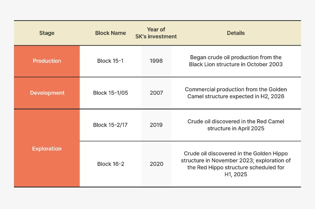Click the Red Camel structure details text
315x209 pixels.
(x=236, y=125)
